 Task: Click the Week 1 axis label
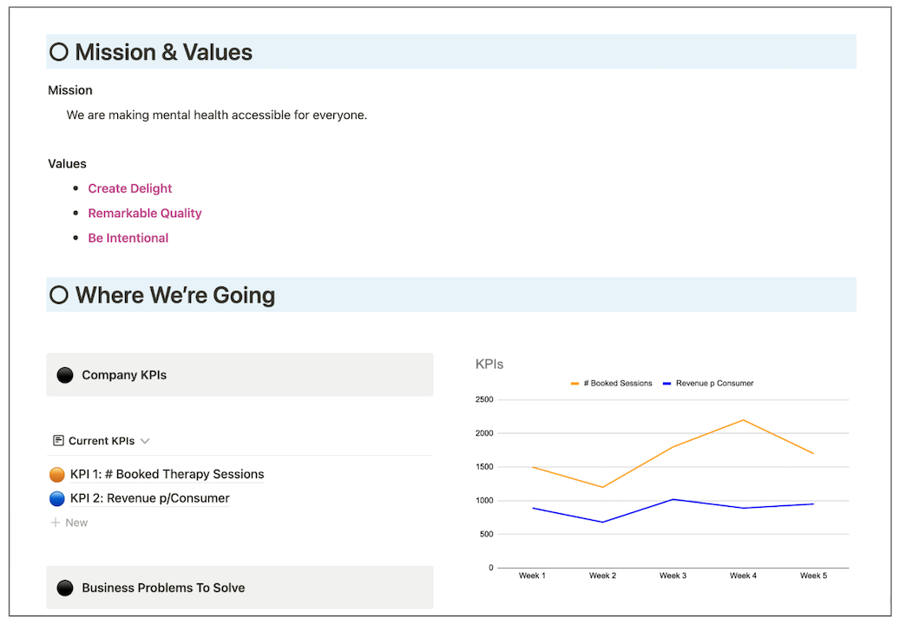[532, 576]
